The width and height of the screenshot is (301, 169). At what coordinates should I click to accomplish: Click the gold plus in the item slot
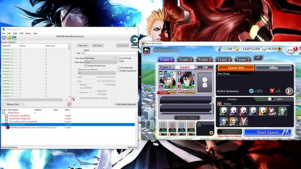pyautogui.click(x=211, y=133)
